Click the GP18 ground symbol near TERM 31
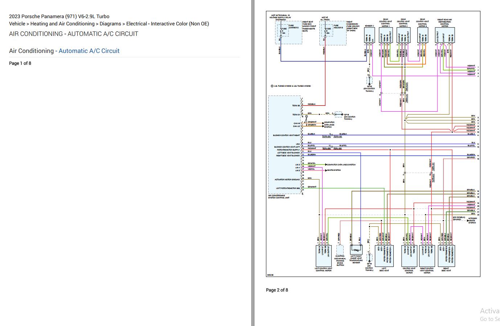Image resolution: width=500 pixels, height=326 pixels. [339, 114]
